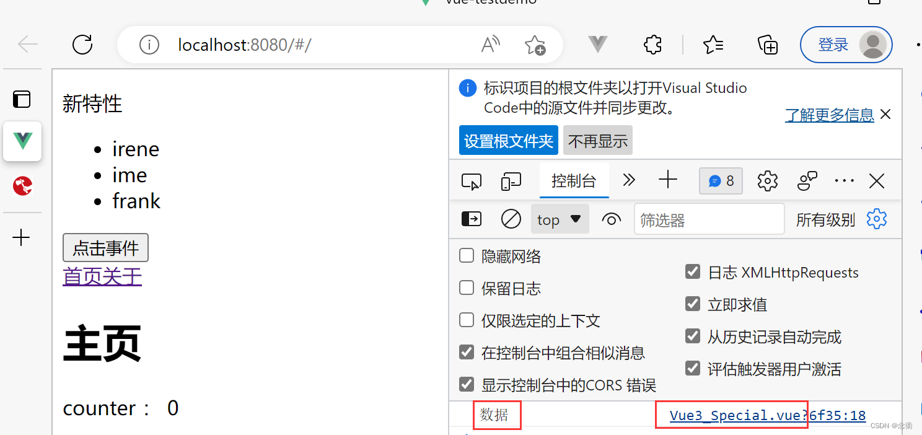Clear the console with the ban icon
Image resolution: width=922 pixels, height=435 pixels.
(511, 219)
